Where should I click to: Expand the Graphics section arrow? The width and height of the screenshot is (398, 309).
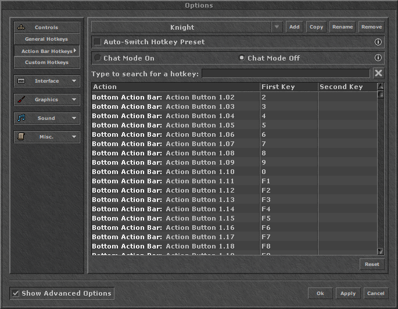click(74, 100)
